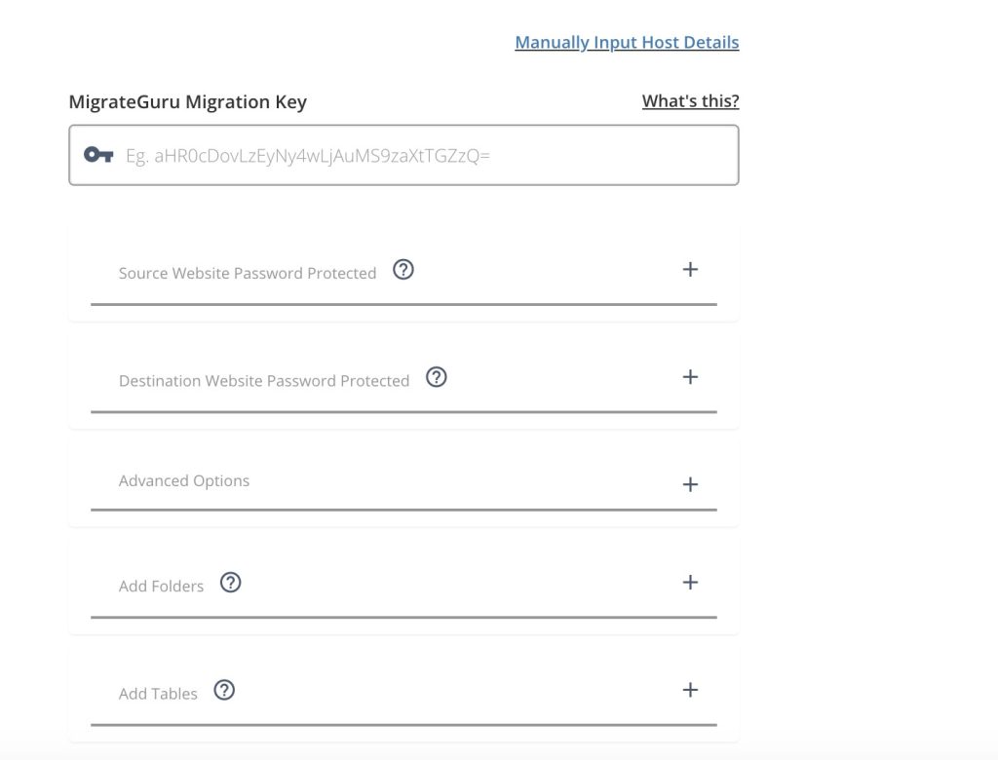This screenshot has width=998, height=760.
Task: Click the Advanced Options section title
Action: tap(184, 481)
